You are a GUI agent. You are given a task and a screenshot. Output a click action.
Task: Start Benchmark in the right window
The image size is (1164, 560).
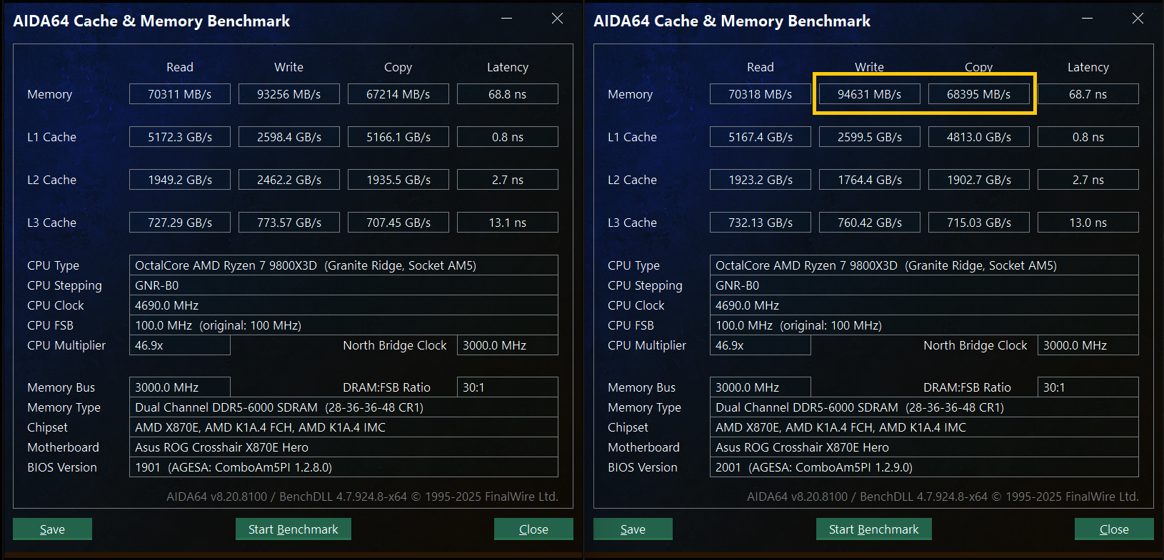(x=874, y=529)
